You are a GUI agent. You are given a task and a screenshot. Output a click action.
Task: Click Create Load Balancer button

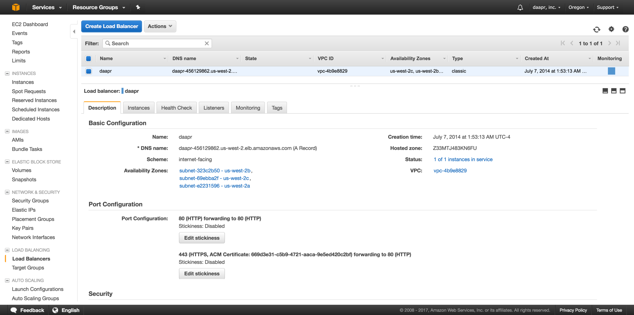pyautogui.click(x=112, y=26)
